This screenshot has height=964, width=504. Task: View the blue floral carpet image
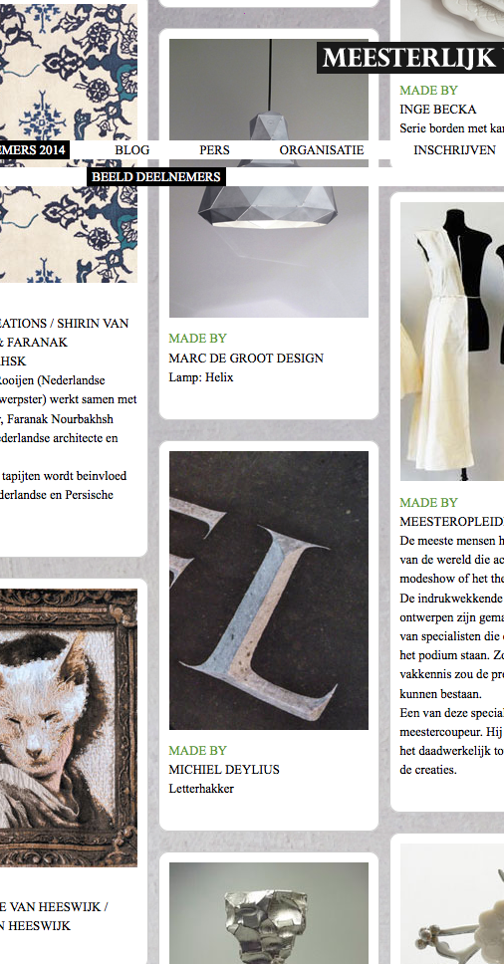(x=69, y=142)
